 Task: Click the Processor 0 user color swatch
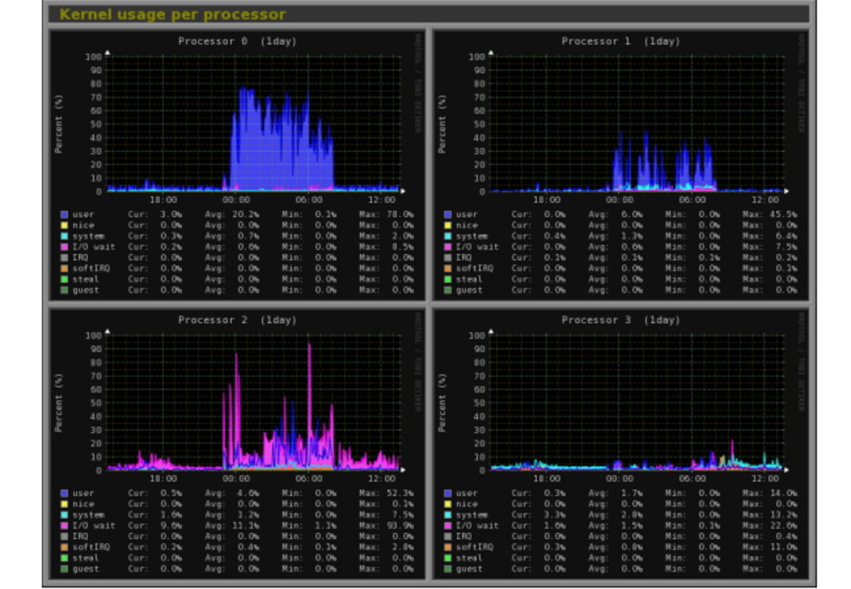tap(64, 215)
